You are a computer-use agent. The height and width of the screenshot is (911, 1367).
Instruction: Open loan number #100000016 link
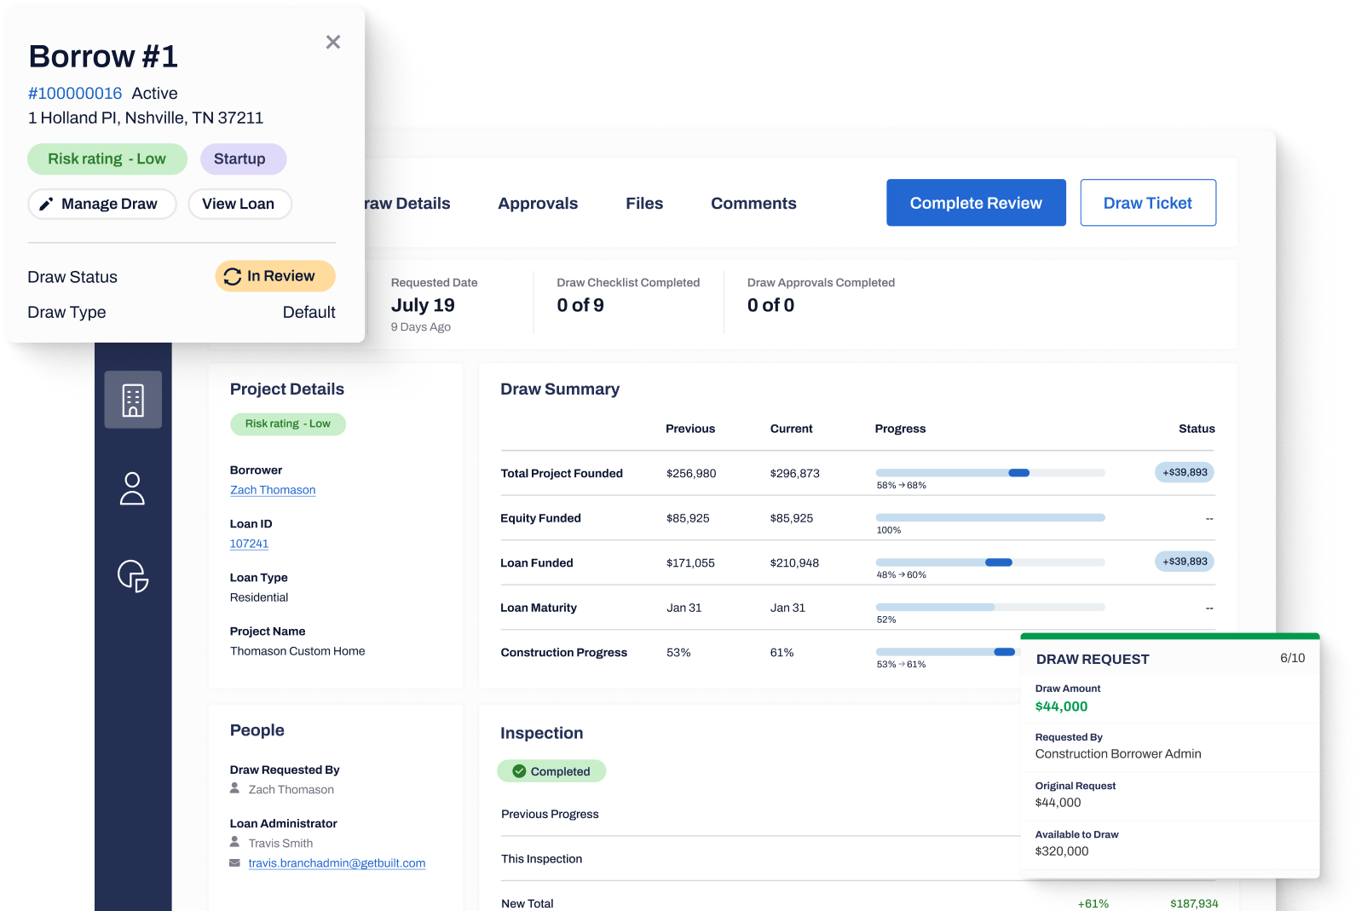(x=75, y=94)
